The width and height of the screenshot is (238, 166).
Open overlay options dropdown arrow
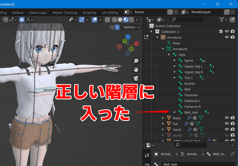100,20
